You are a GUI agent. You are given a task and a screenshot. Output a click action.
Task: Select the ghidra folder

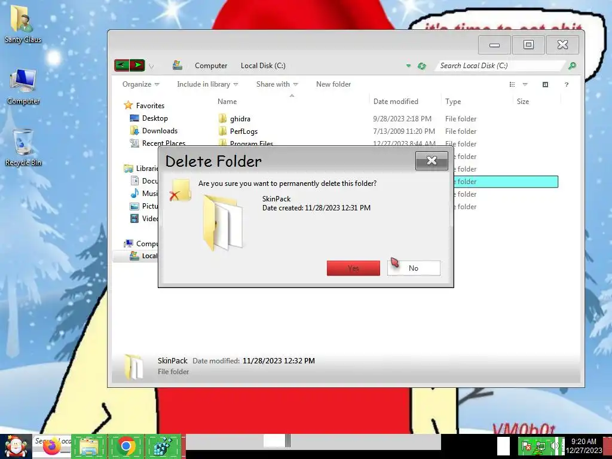click(240, 119)
